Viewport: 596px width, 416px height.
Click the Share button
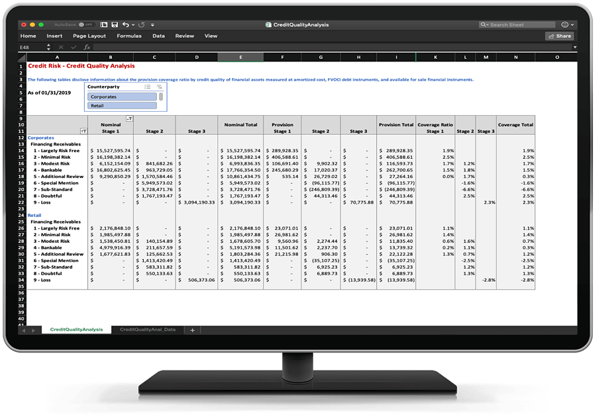(x=560, y=36)
